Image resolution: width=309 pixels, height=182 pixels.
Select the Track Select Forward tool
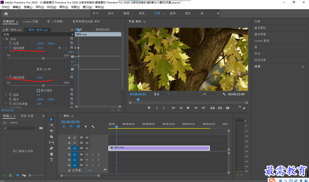point(51,125)
